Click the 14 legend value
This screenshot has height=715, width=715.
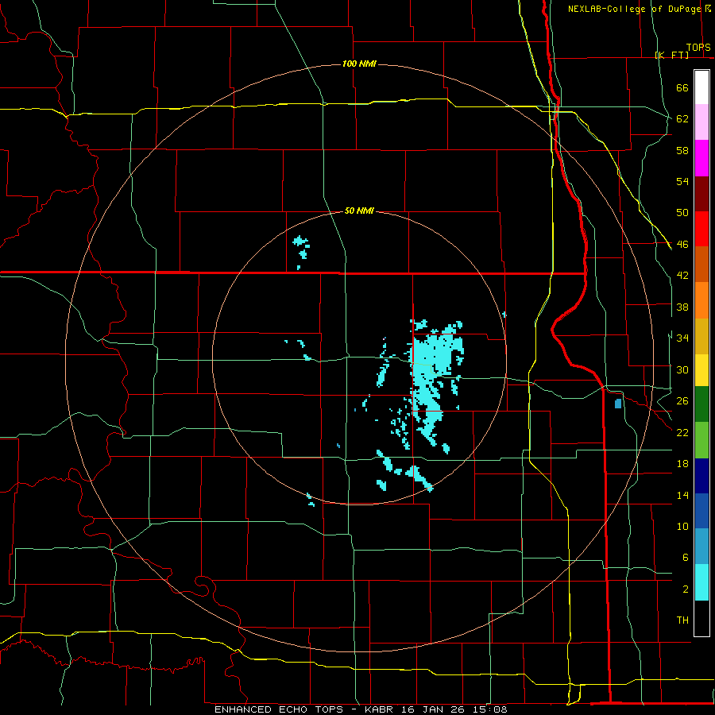pyautogui.click(x=682, y=495)
